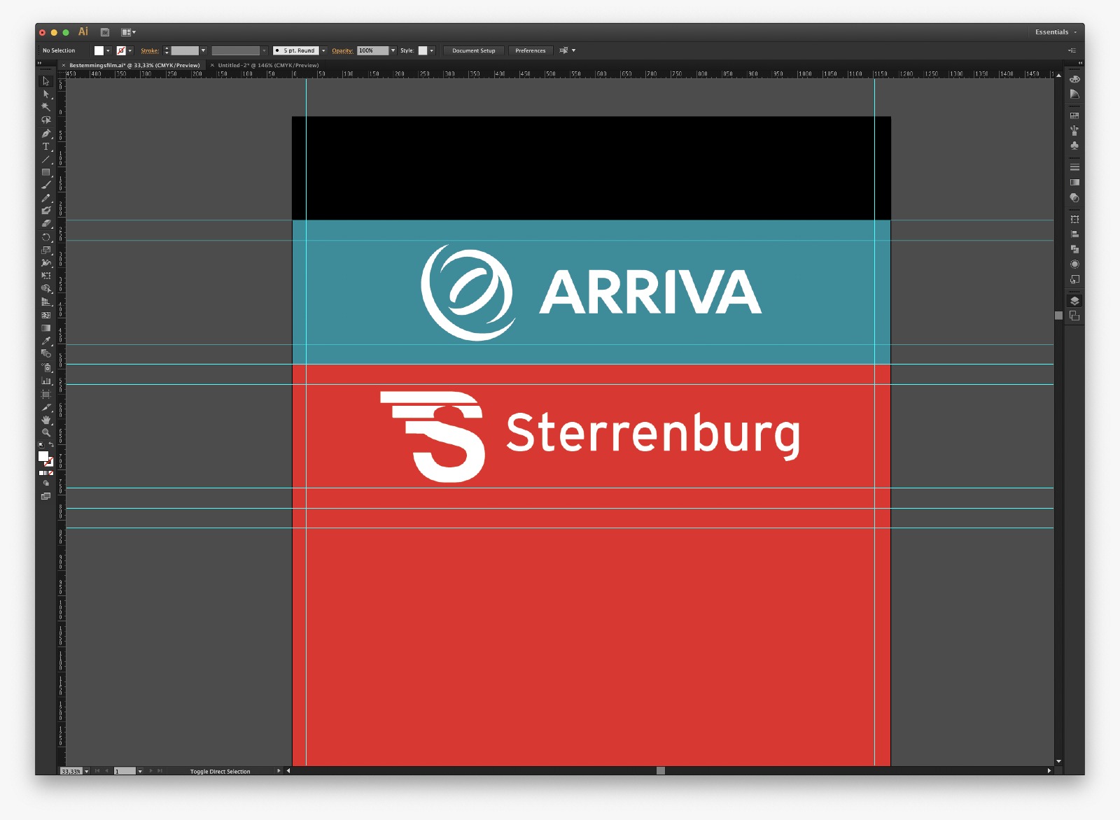Image resolution: width=1120 pixels, height=820 pixels.
Task: Select the Eraser tool
Action: pyautogui.click(x=46, y=224)
